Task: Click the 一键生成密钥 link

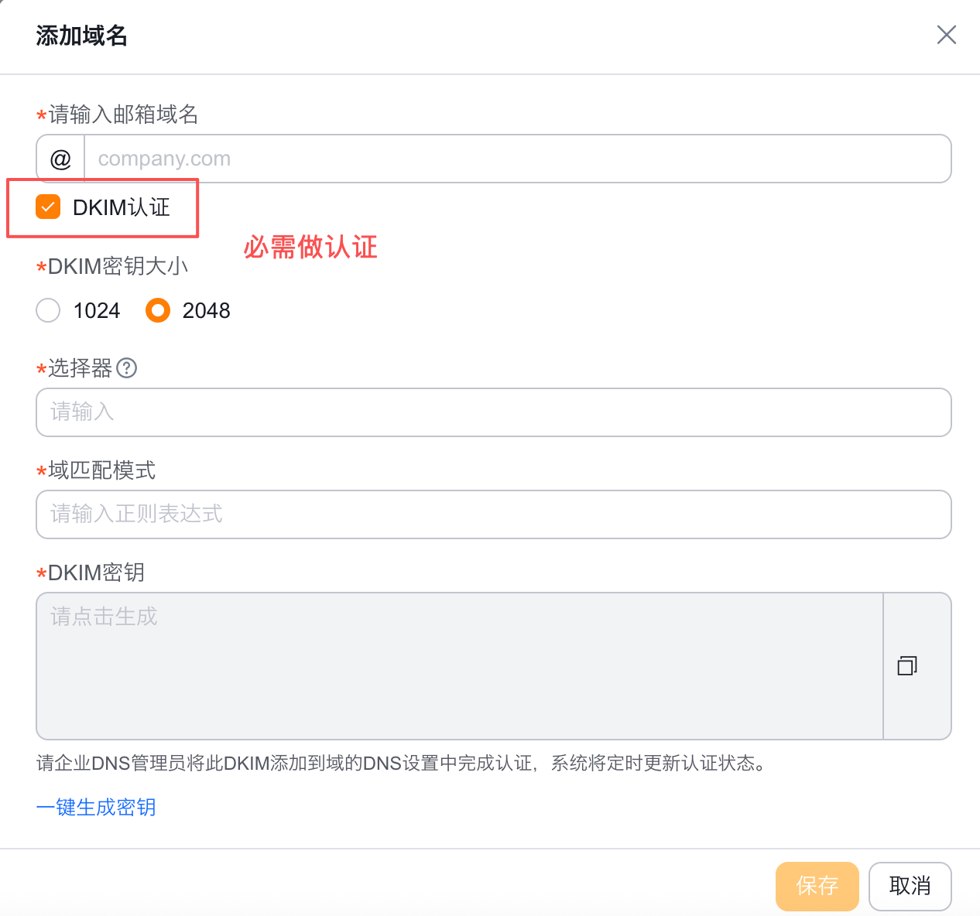Action: pyautogui.click(x=97, y=808)
